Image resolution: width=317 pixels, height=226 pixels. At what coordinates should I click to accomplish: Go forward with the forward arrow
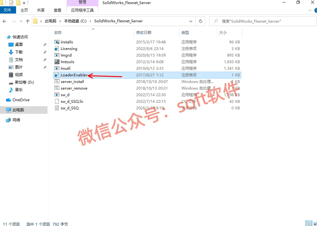click(x=14, y=21)
